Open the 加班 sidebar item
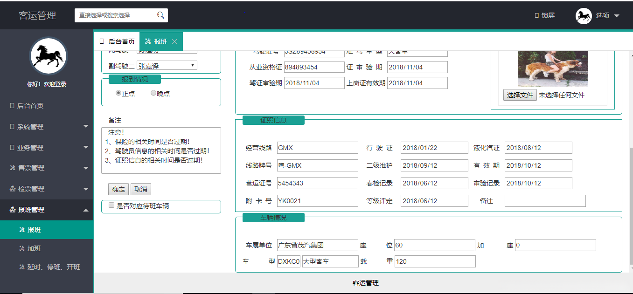Image resolution: width=633 pixels, height=294 pixels. click(47, 248)
